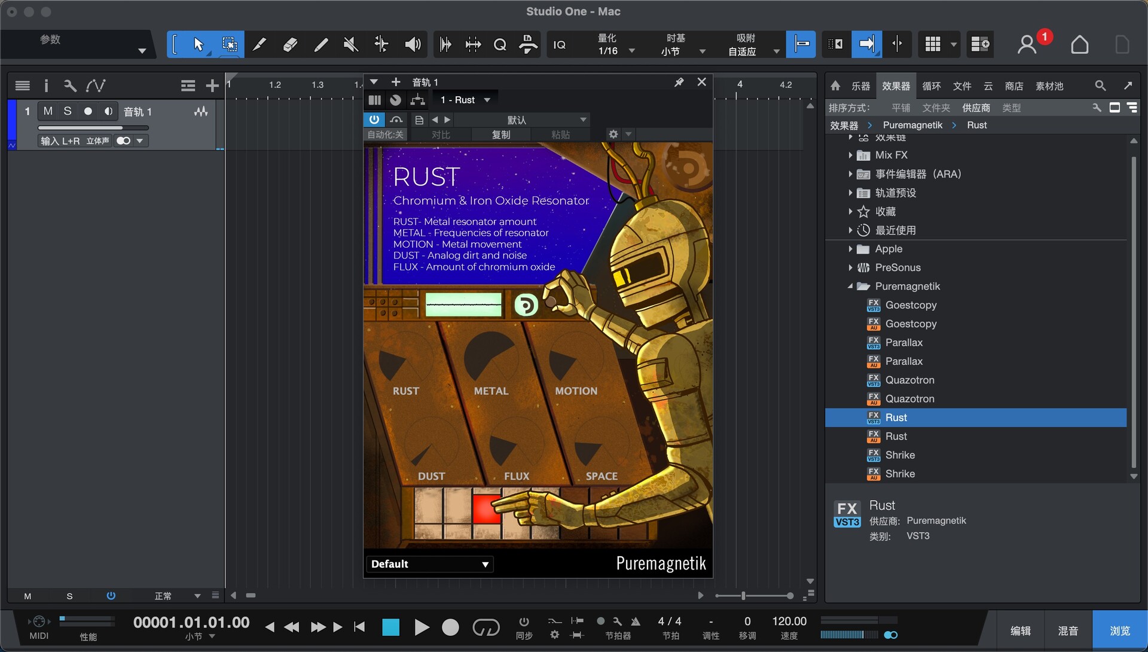Open the channel editor routing icon in plugin header
Image resolution: width=1148 pixels, height=652 pixels.
click(418, 100)
